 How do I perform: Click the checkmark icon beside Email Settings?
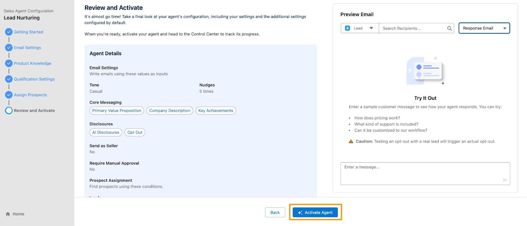8,47
